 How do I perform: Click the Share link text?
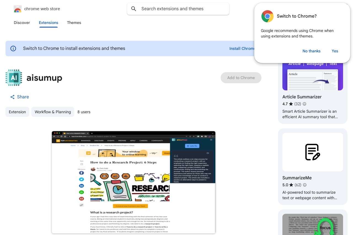23,97
